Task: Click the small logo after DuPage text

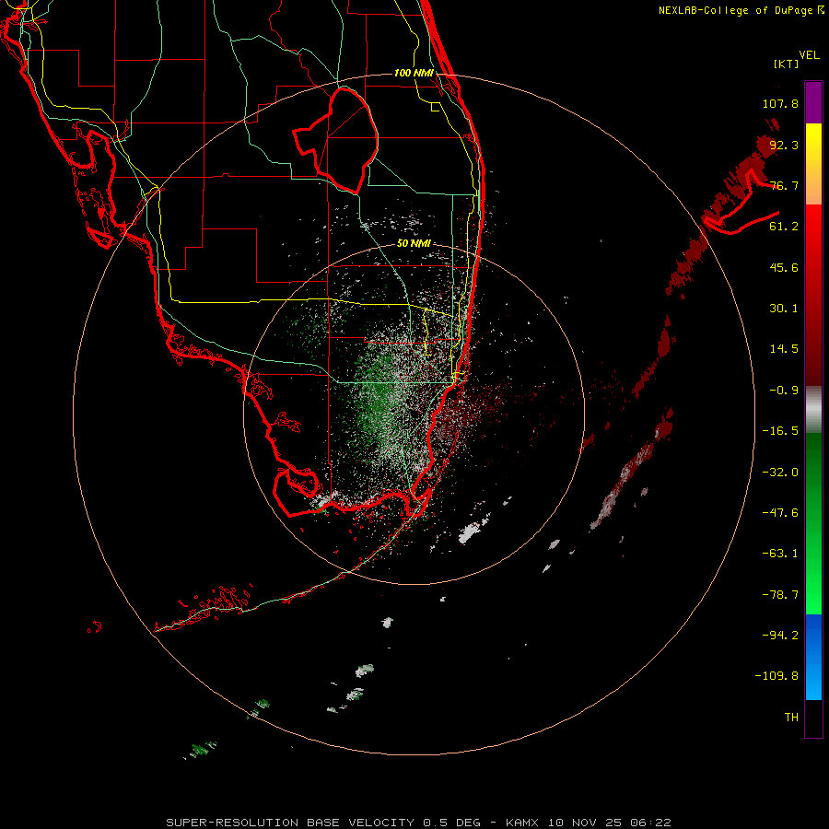Action: coord(821,9)
